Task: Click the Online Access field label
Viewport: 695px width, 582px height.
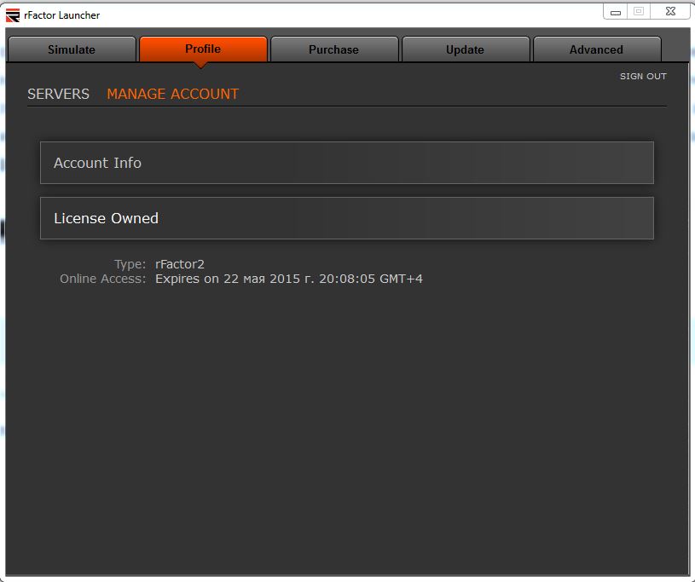Action: click(103, 279)
